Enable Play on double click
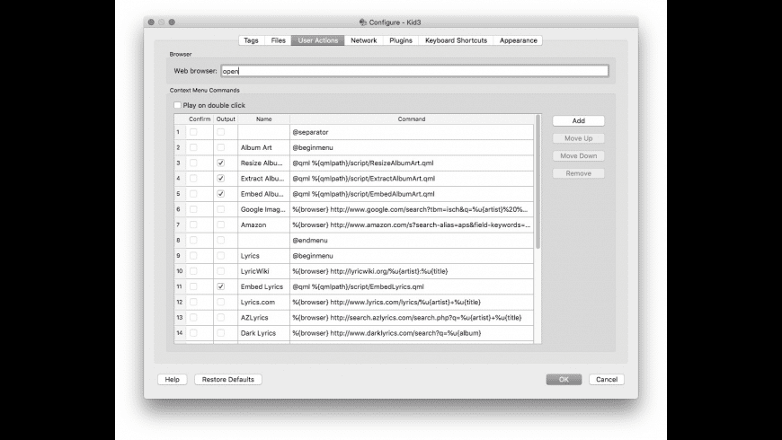The width and height of the screenshot is (782, 440). pyautogui.click(x=177, y=105)
